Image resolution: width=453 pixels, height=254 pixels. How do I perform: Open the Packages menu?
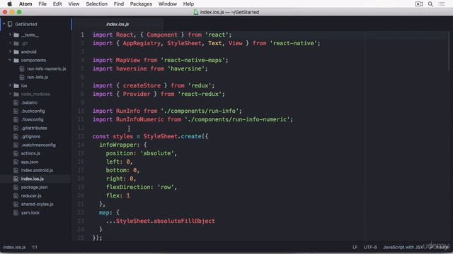141,4
